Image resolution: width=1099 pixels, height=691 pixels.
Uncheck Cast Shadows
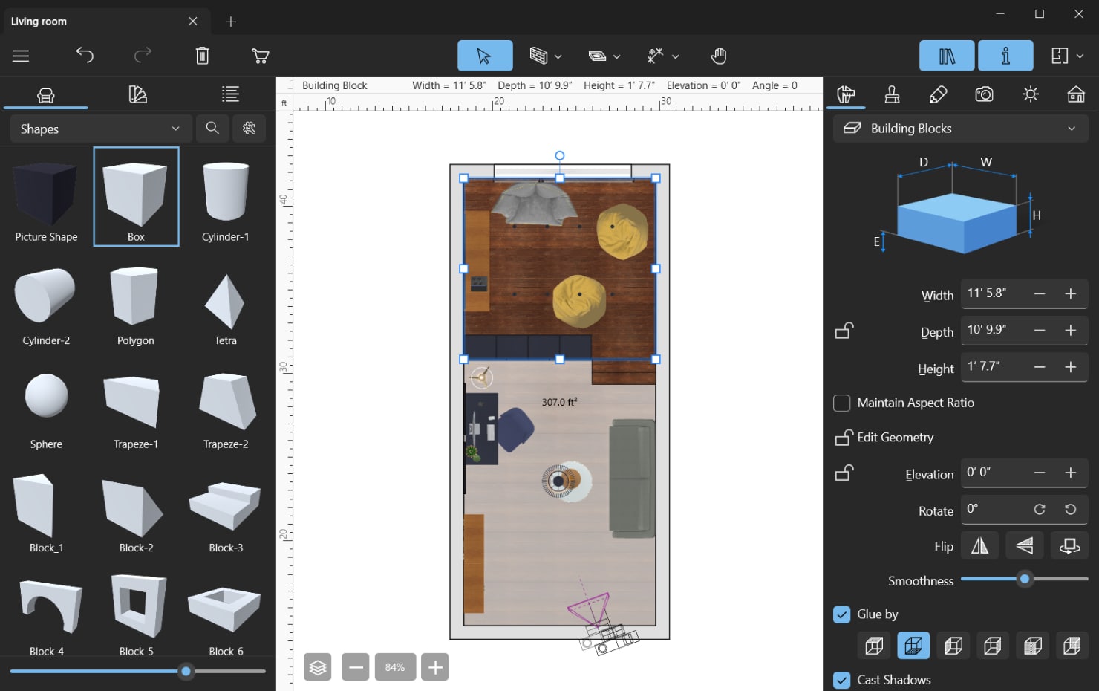[x=841, y=680]
